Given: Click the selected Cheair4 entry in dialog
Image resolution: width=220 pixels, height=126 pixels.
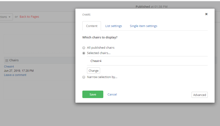Looking at the screenshot, I should click(147, 61).
